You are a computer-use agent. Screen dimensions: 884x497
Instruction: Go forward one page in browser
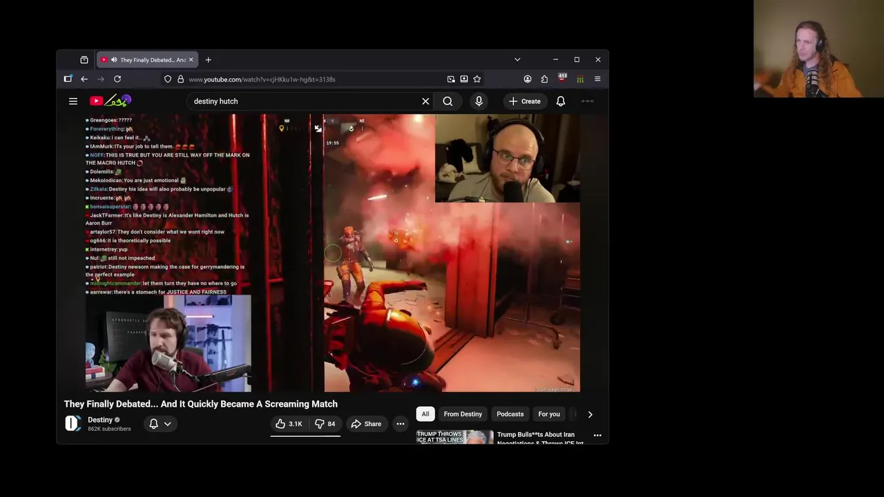(101, 79)
